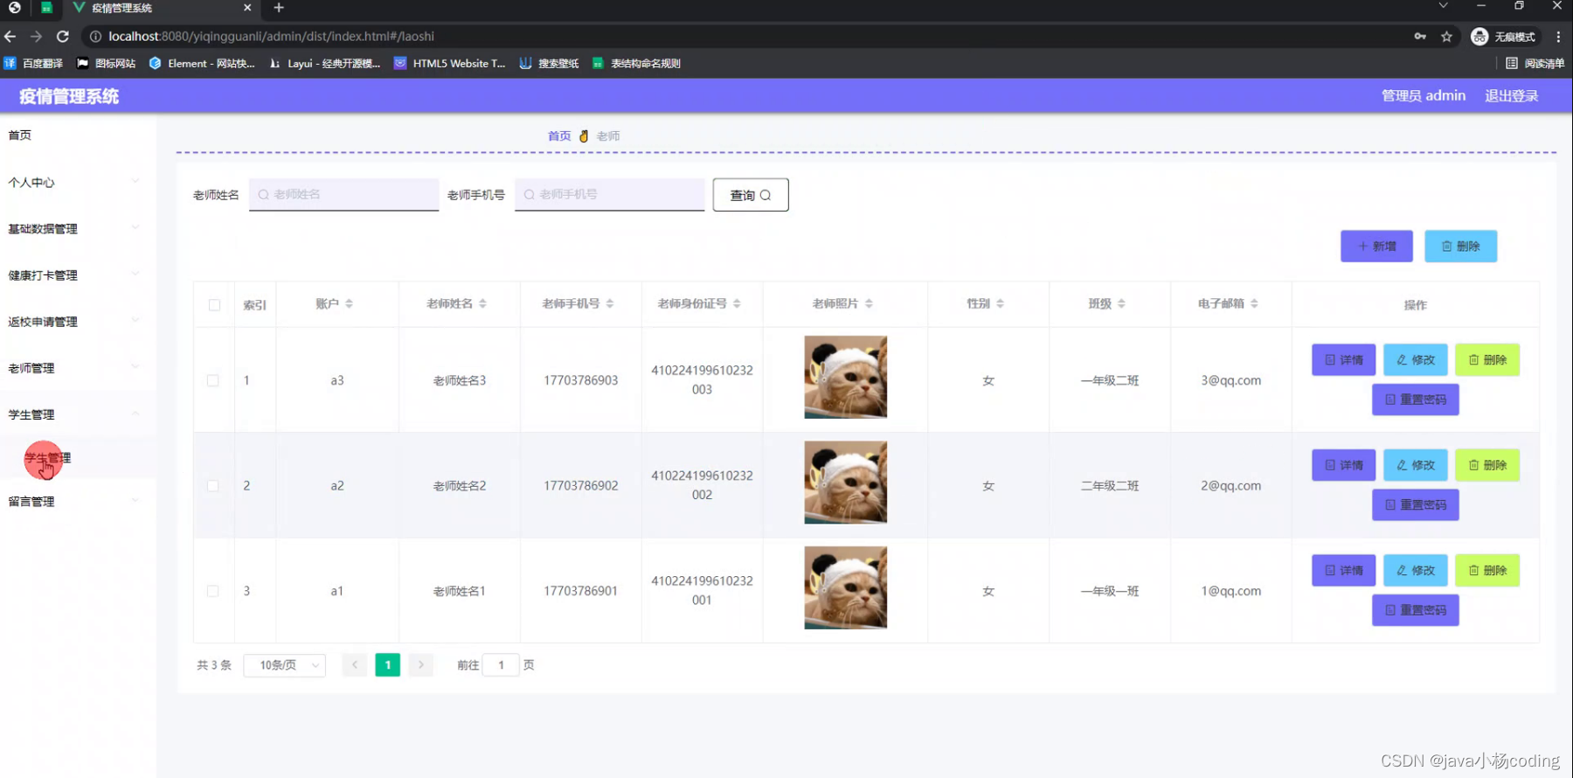
Task: Click the previous page arrow in pagination
Action: 355,665
